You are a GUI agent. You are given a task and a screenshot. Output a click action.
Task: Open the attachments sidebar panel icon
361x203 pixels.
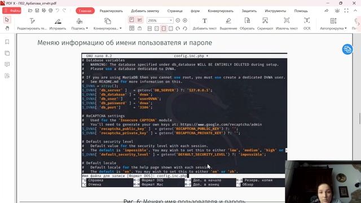(7, 76)
